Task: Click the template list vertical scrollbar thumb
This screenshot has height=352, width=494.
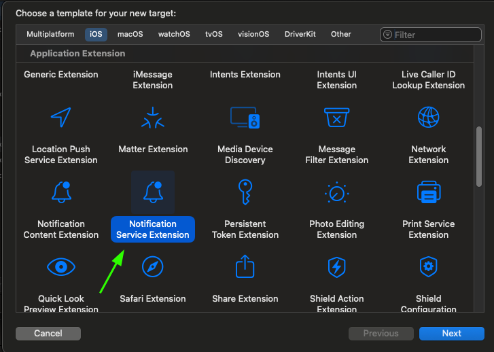Action: [x=479, y=156]
